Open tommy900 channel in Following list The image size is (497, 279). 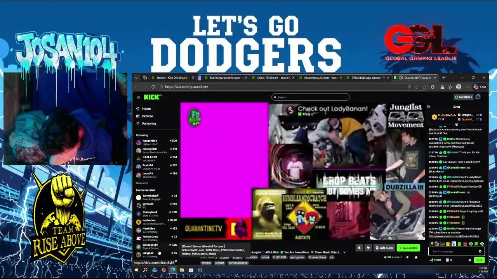pyautogui.click(x=156, y=150)
